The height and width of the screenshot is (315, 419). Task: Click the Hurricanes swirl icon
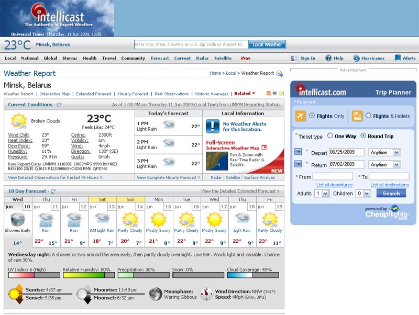356,58
